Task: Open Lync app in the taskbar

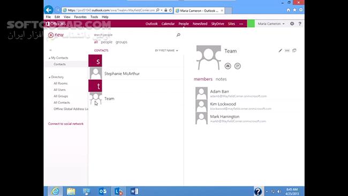Action: click(119, 191)
